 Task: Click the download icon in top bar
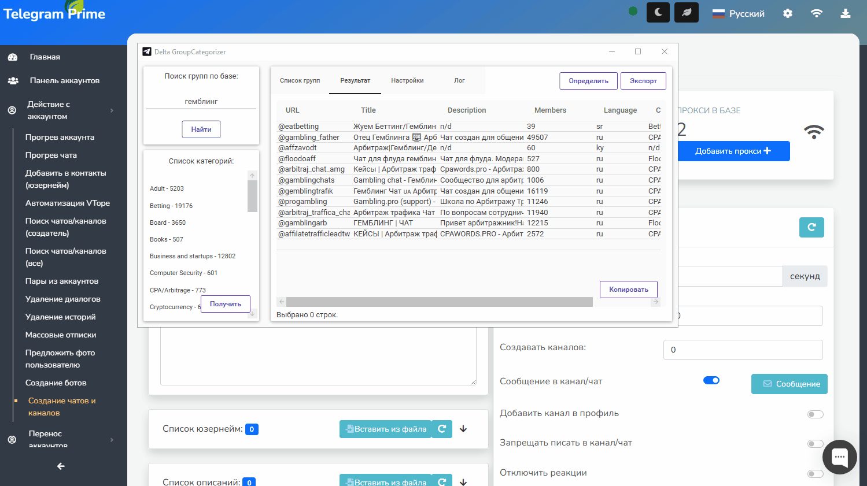846,13
